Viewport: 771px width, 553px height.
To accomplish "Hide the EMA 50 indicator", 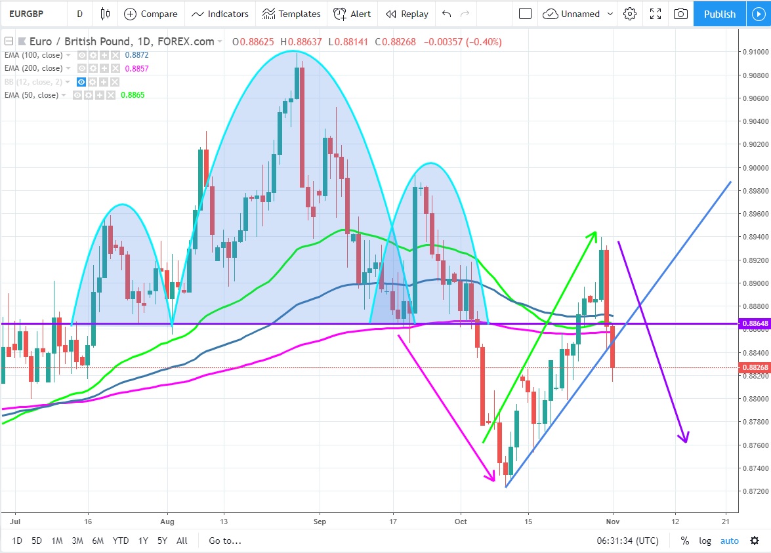I will pyautogui.click(x=77, y=95).
